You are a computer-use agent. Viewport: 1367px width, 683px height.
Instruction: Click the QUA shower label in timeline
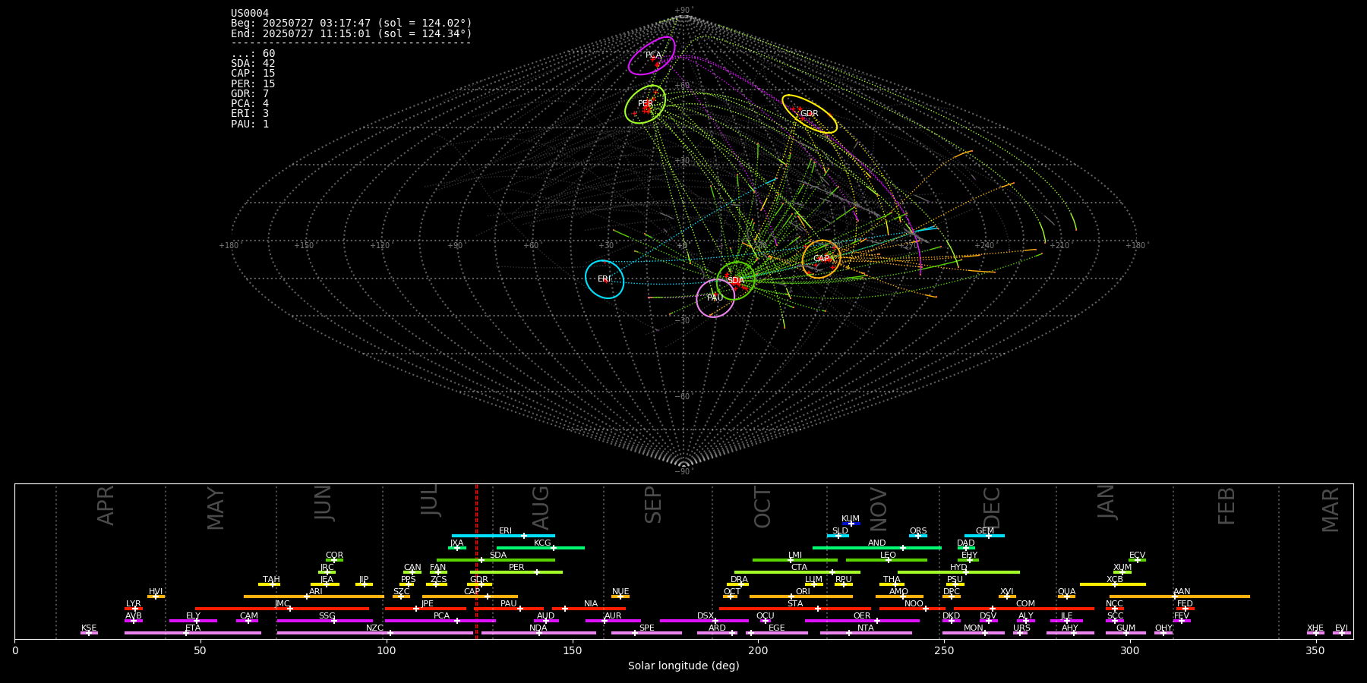(1066, 592)
